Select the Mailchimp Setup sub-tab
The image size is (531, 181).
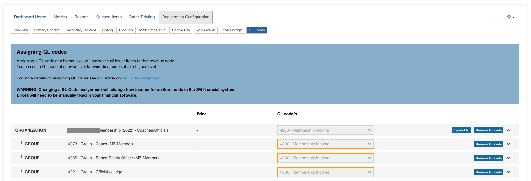tap(152, 30)
